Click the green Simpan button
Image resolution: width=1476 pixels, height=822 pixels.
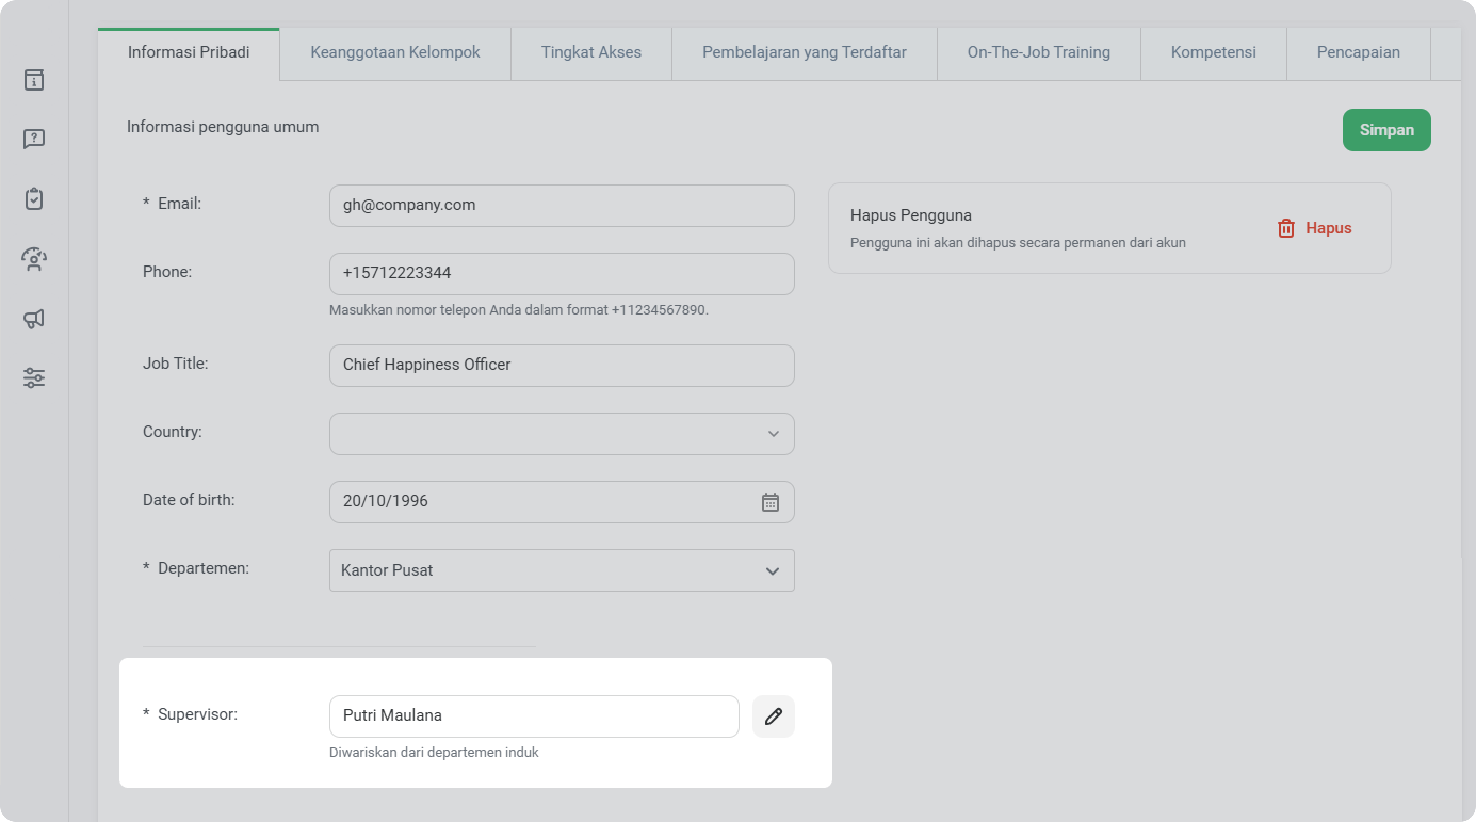click(x=1386, y=130)
